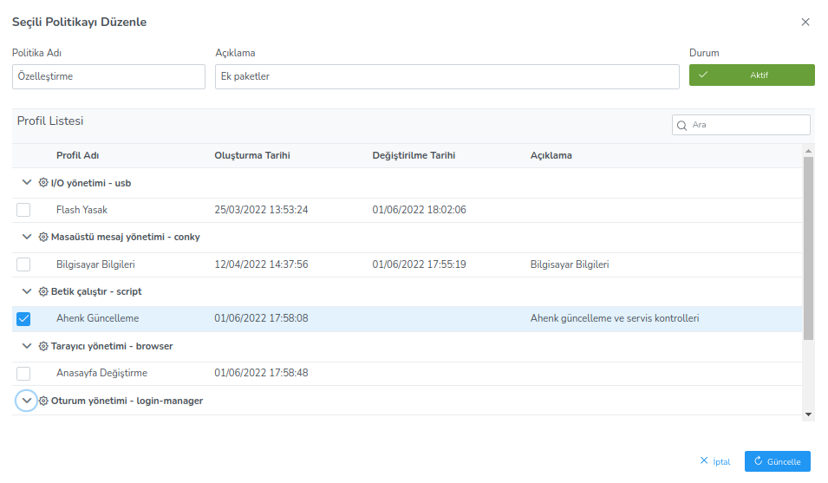Click gear icon beside Betik çalıştır - script
The height and width of the screenshot is (483, 828).
43,291
